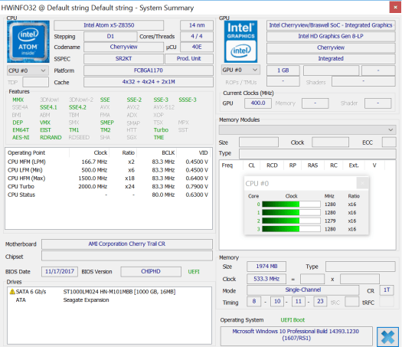402x347 pixels.
Task: Click the Motherboard AMI Corporation Cherry Trail CR field
Action: click(127, 244)
